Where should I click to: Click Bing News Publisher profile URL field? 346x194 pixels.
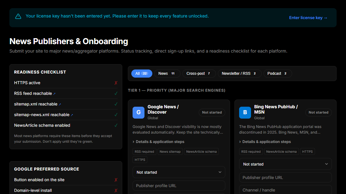point(285,177)
